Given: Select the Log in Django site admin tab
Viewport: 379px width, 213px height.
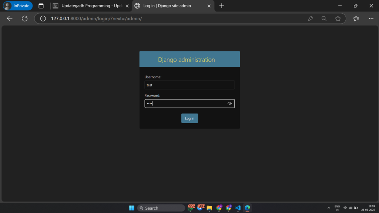Looking at the screenshot, I should point(173,6).
